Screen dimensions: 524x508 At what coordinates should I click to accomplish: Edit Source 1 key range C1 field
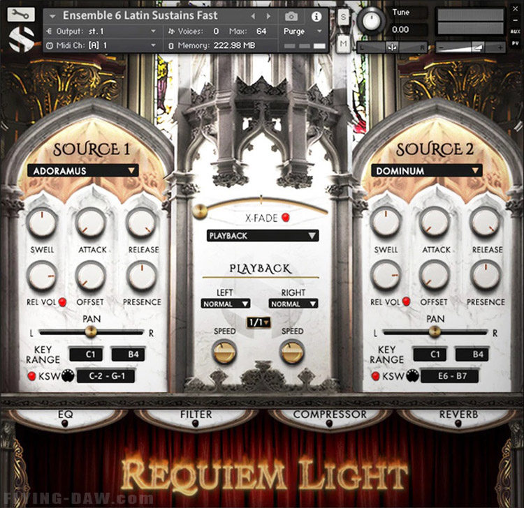pos(86,354)
